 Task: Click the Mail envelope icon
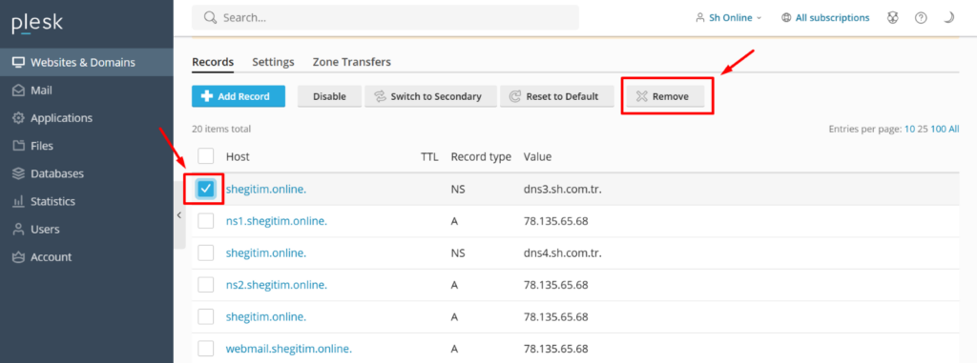(x=19, y=91)
